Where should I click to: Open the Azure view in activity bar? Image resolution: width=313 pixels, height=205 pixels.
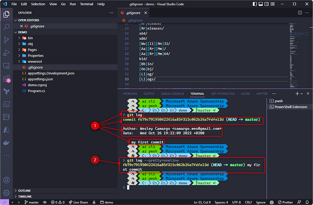click(6, 129)
